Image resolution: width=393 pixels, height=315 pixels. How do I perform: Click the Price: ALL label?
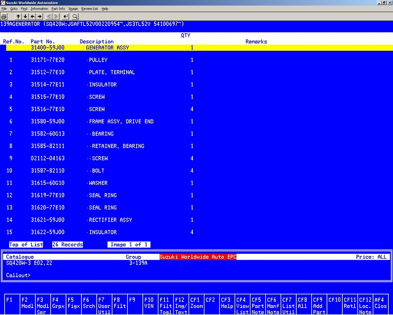coord(371,257)
